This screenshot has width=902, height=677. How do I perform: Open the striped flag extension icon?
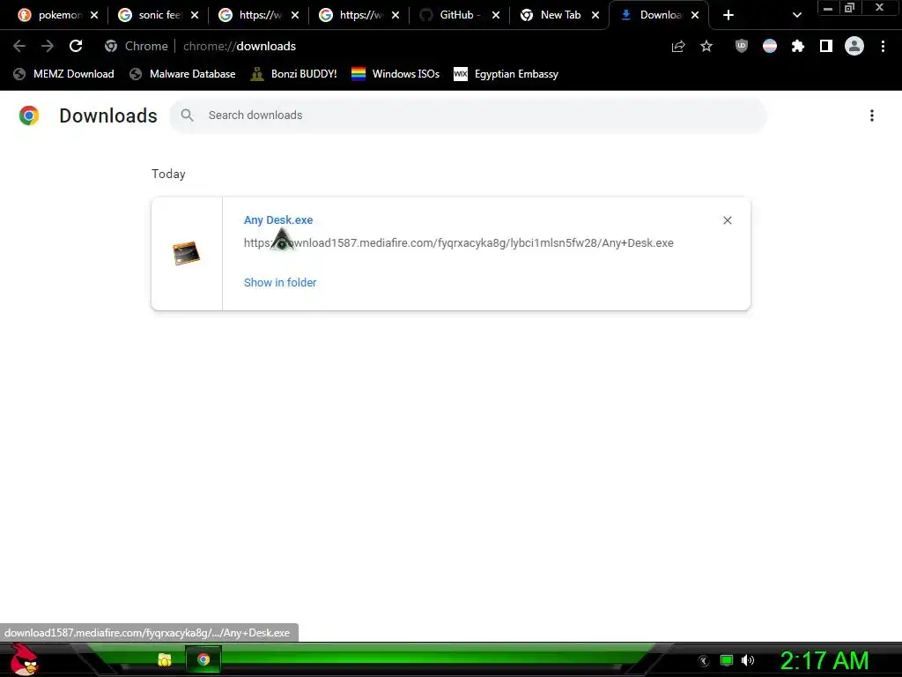tap(770, 46)
